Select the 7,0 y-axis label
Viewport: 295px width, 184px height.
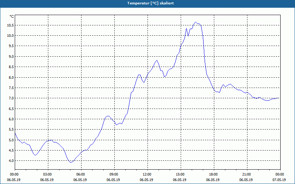click(11, 98)
